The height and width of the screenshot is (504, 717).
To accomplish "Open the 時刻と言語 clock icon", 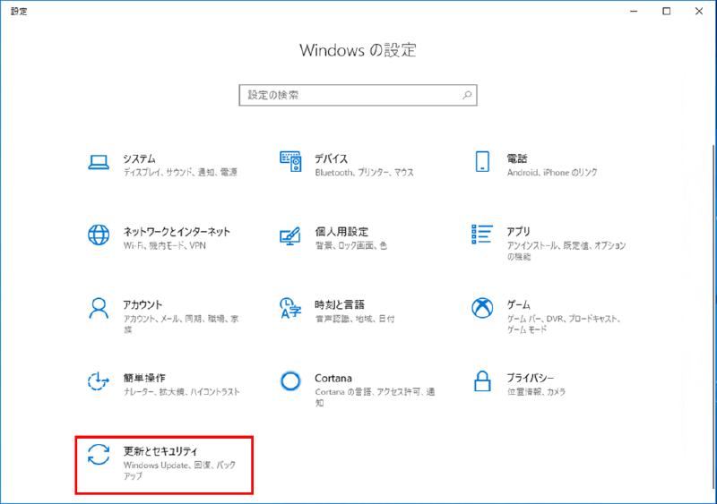I will pos(289,308).
